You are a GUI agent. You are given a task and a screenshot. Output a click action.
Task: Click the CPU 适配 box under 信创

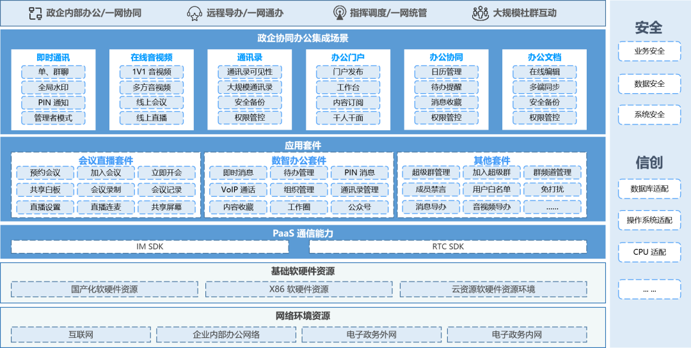(649, 252)
